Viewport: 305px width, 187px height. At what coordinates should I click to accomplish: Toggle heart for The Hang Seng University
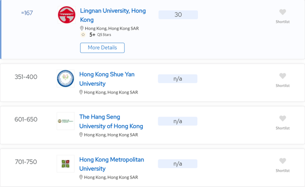[x=283, y=119]
